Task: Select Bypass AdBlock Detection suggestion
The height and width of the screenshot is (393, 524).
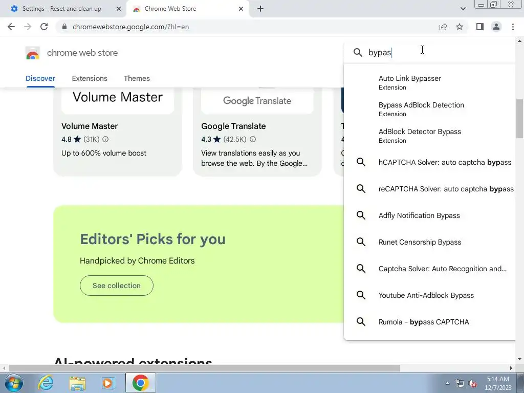Action: 430,110
